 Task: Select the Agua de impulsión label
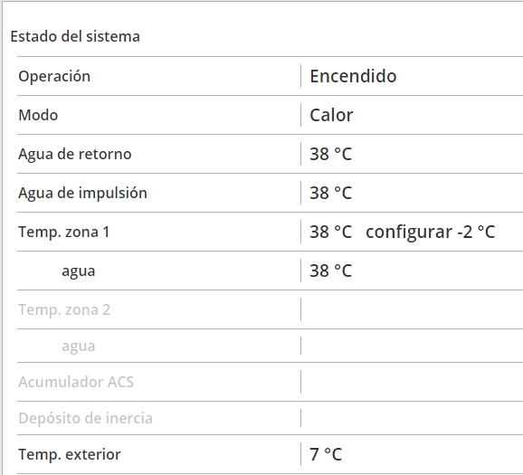[82, 193]
